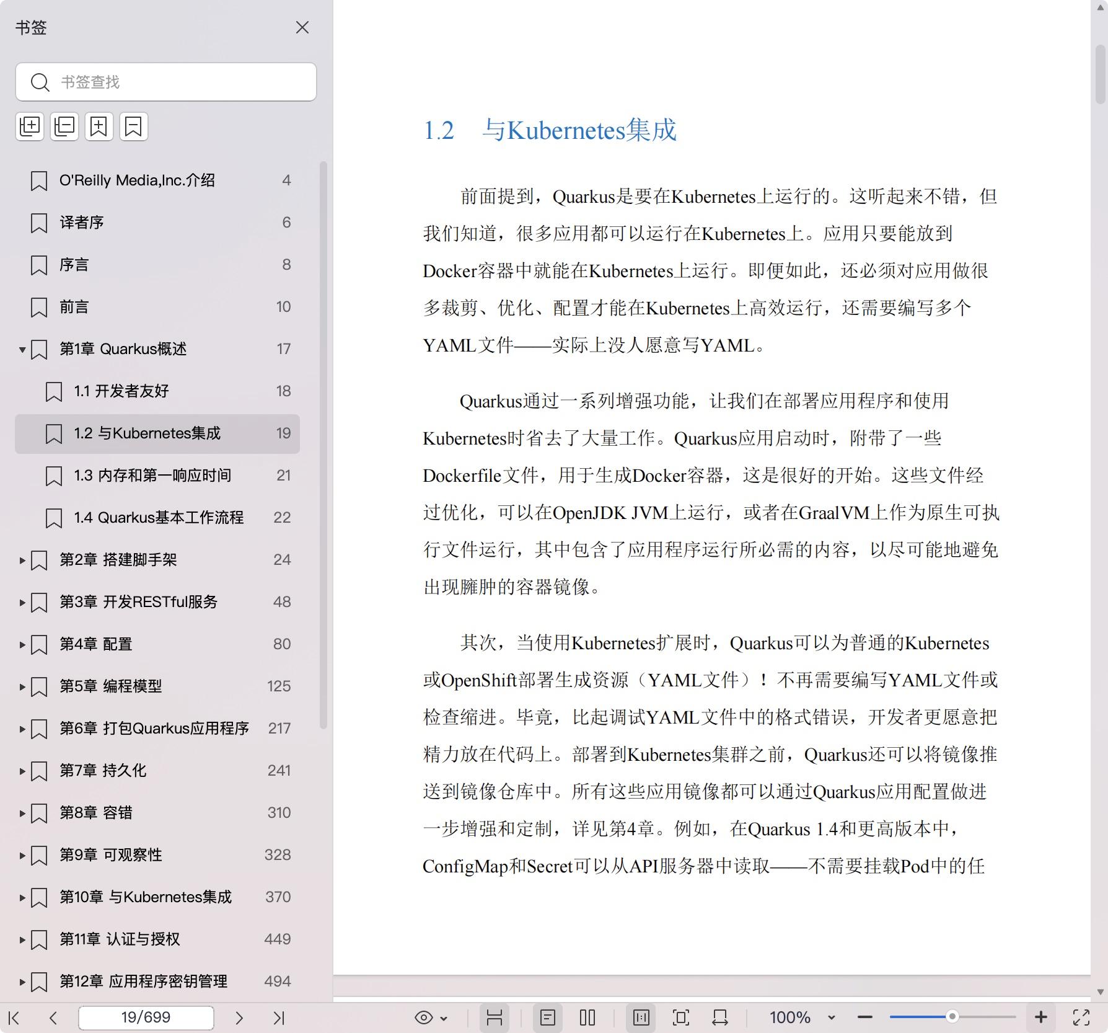Open 1.4 Quarkus基本工作流程 bookmark
Screen dimensions: 1108x1033
(x=157, y=518)
